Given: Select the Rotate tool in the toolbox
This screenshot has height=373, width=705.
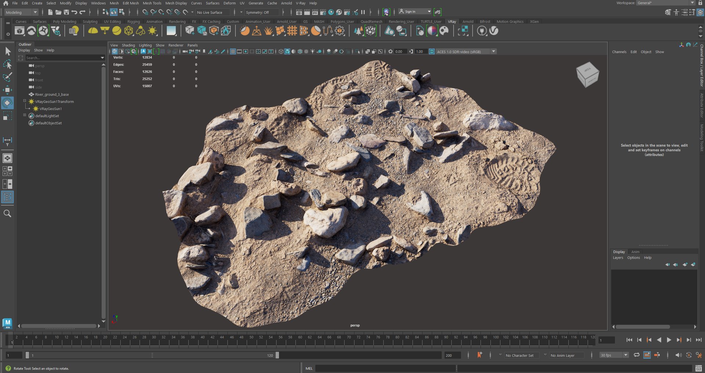Looking at the screenshot, I should 7,103.
